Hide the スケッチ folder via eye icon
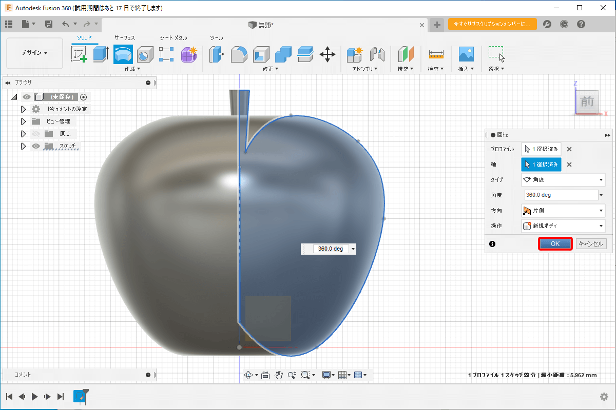 pyautogui.click(x=36, y=146)
